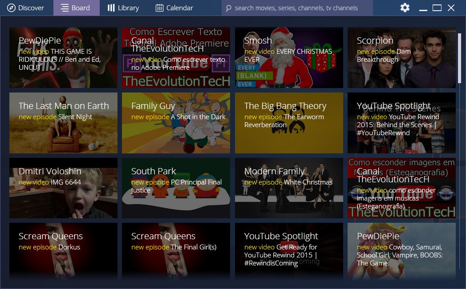Open PewDiePie 'Cowboy, Samurai, School Girl' tile

click(x=401, y=251)
